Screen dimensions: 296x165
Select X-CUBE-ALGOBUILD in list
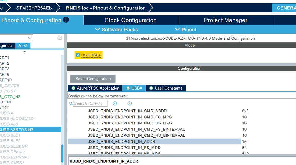[x=17, y=119]
